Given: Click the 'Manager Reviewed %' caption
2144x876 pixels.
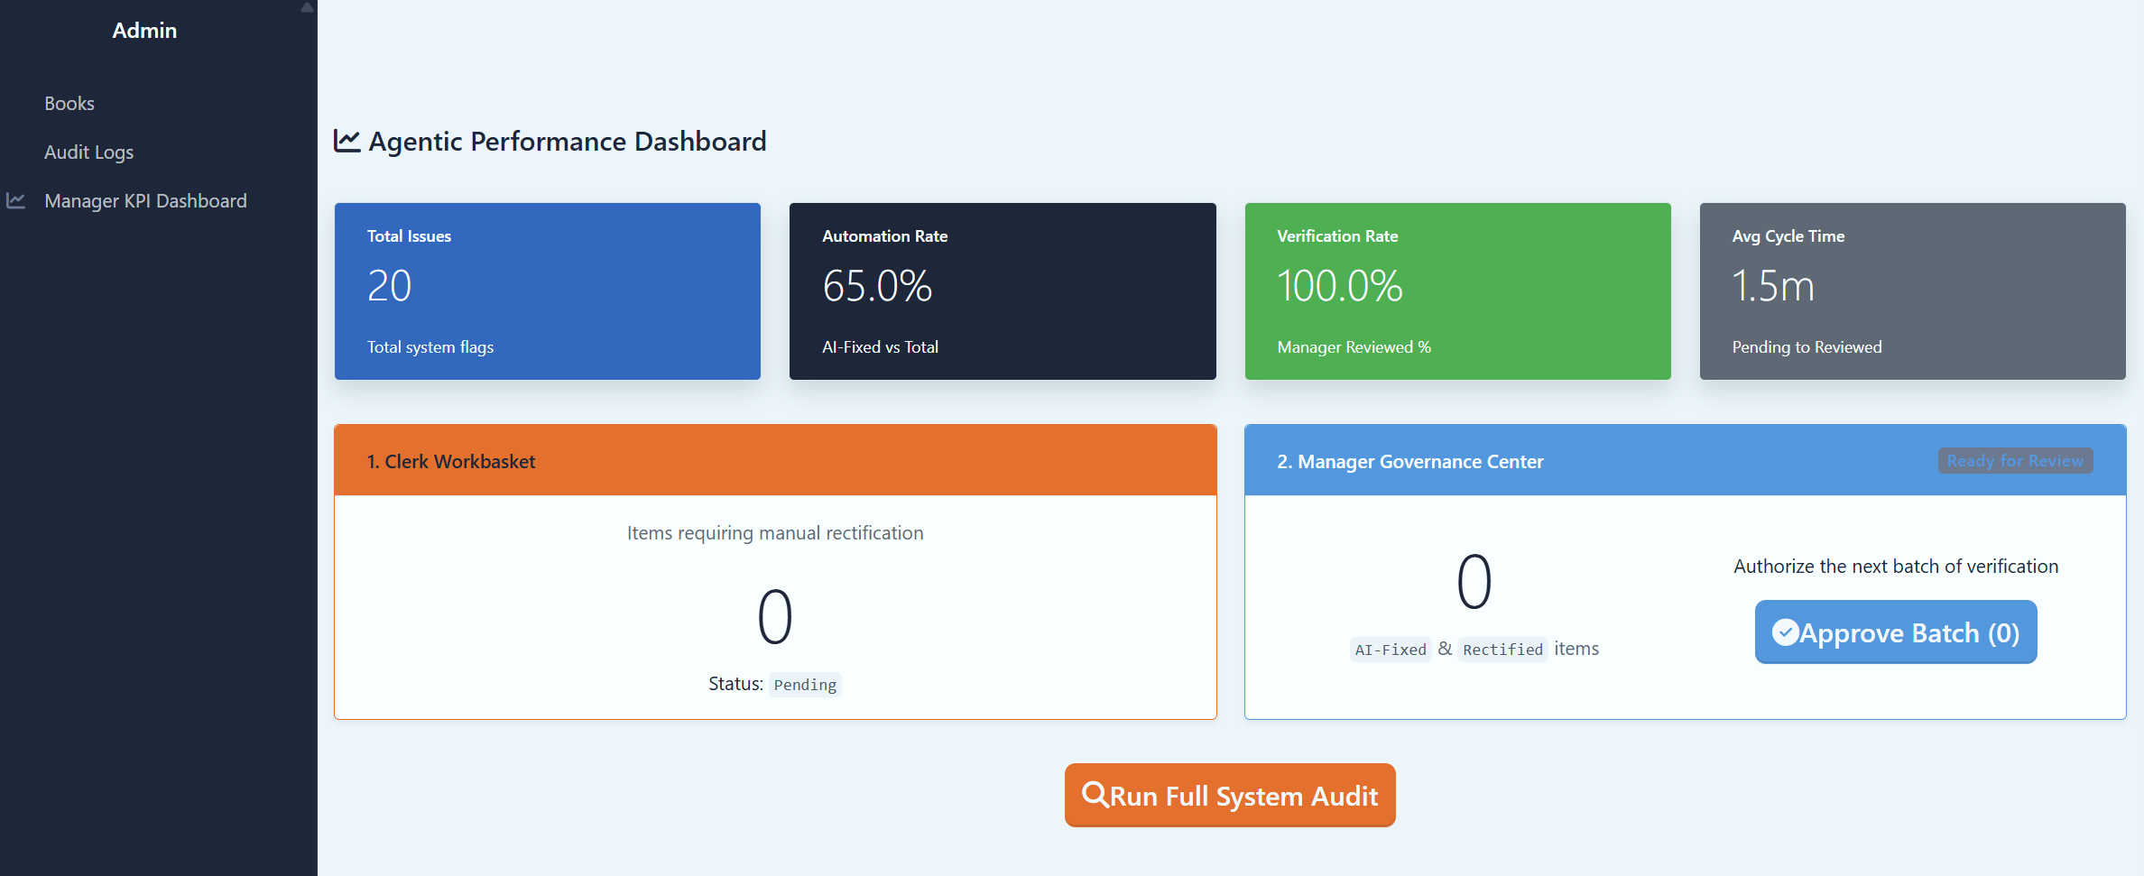Looking at the screenshot, I should 1354,347.
